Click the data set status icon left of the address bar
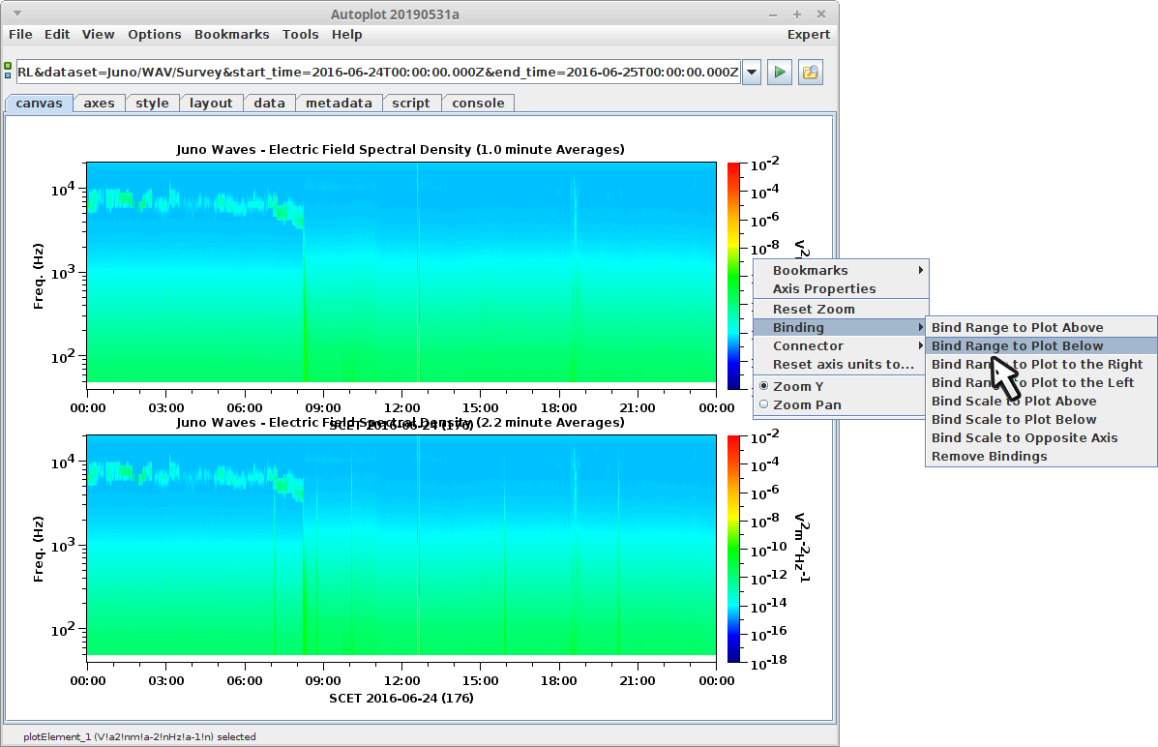The image size is (1158, 747). [x=8, y=71]
